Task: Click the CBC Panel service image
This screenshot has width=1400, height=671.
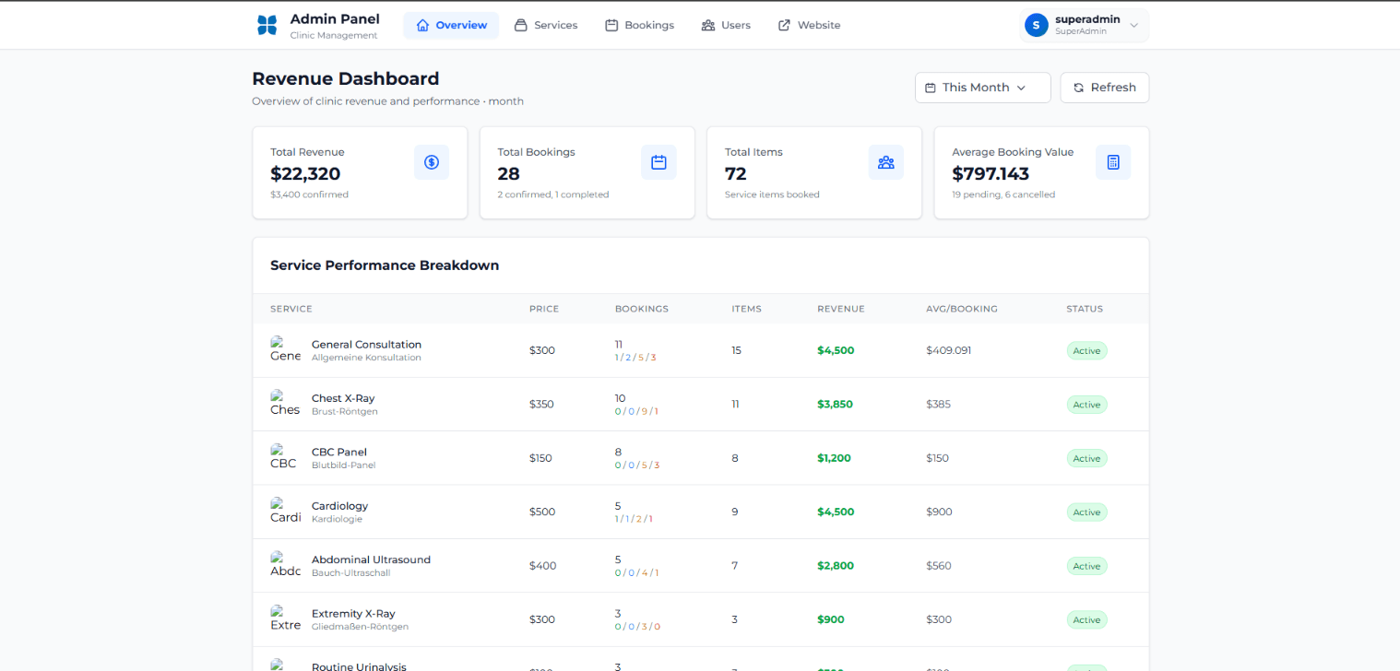Action: click(x=286, y=457)
